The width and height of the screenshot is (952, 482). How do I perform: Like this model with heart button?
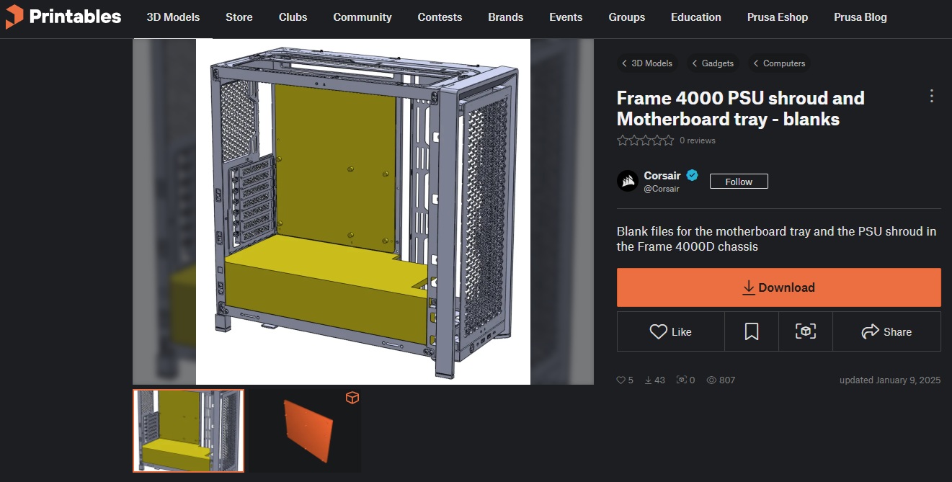671,331
